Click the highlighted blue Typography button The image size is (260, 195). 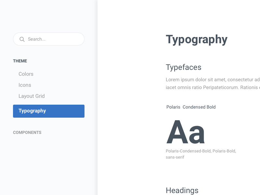click(48, 111)
